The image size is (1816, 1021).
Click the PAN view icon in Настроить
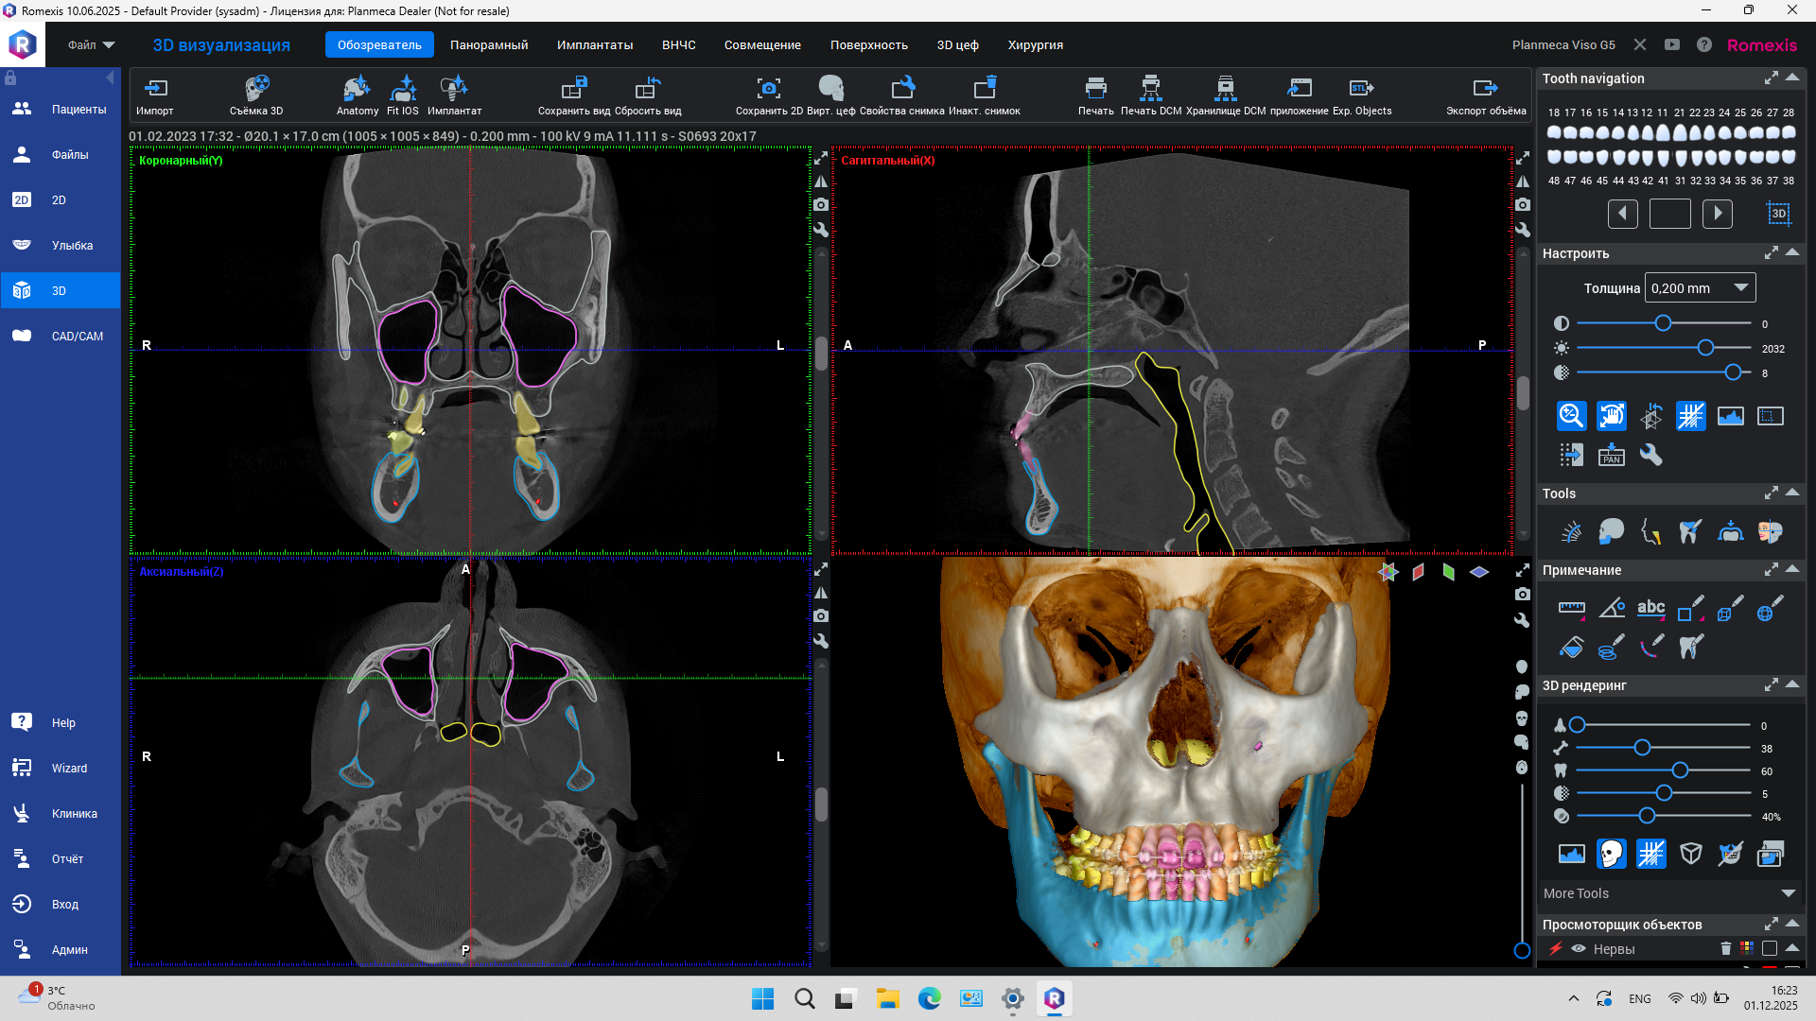pyautogui.click(x=1611, y=456)
